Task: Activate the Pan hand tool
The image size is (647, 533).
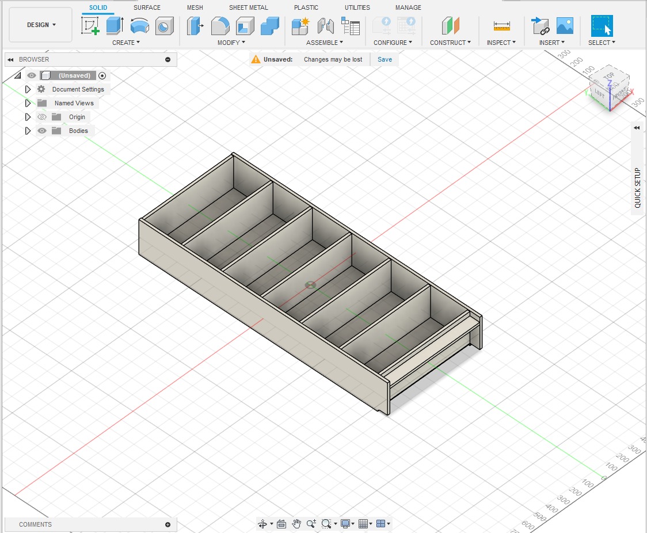Action: pos(296,524)
